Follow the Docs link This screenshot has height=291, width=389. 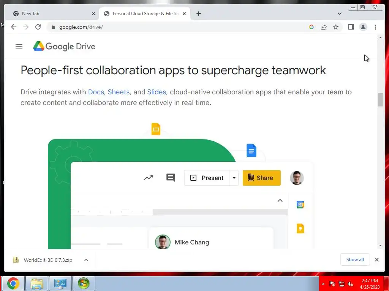96,92
